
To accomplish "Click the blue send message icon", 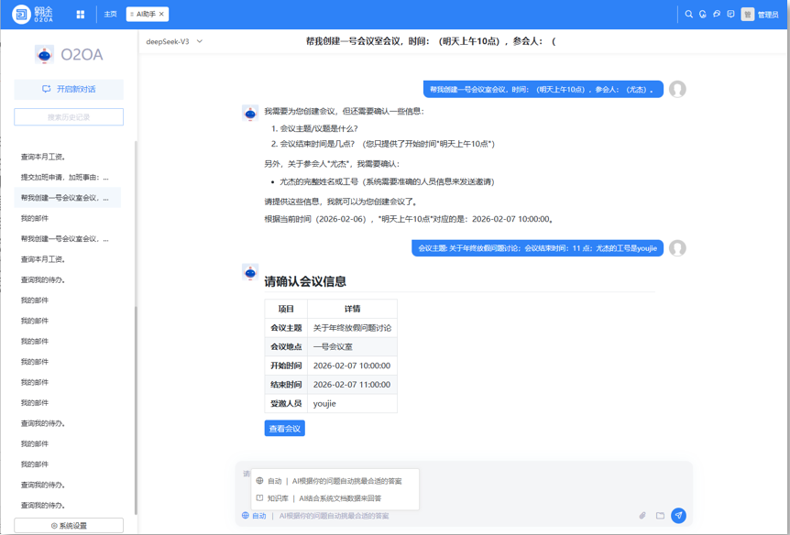I will tap(678, 516).
